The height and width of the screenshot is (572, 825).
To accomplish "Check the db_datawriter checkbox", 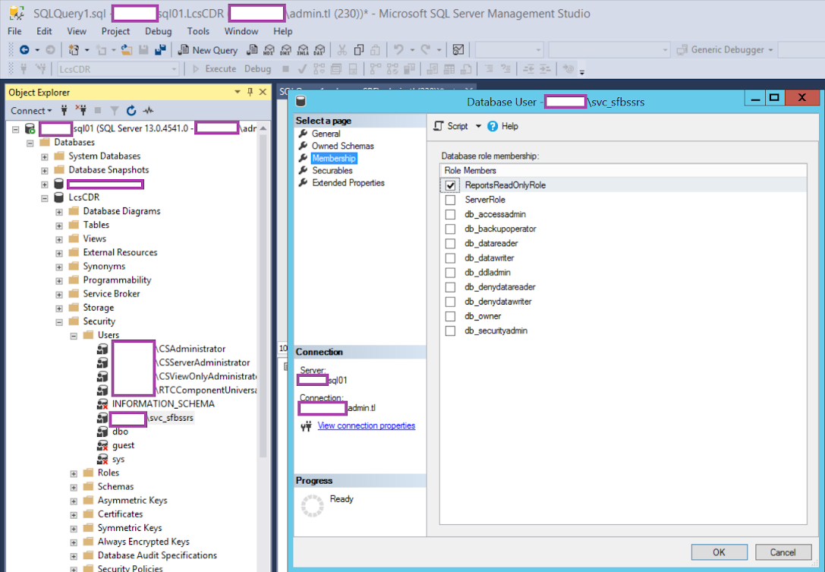I will coord(450,258).
